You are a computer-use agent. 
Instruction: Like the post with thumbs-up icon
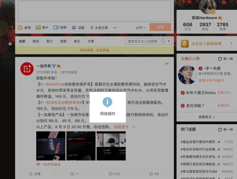(x=151, y=174)
